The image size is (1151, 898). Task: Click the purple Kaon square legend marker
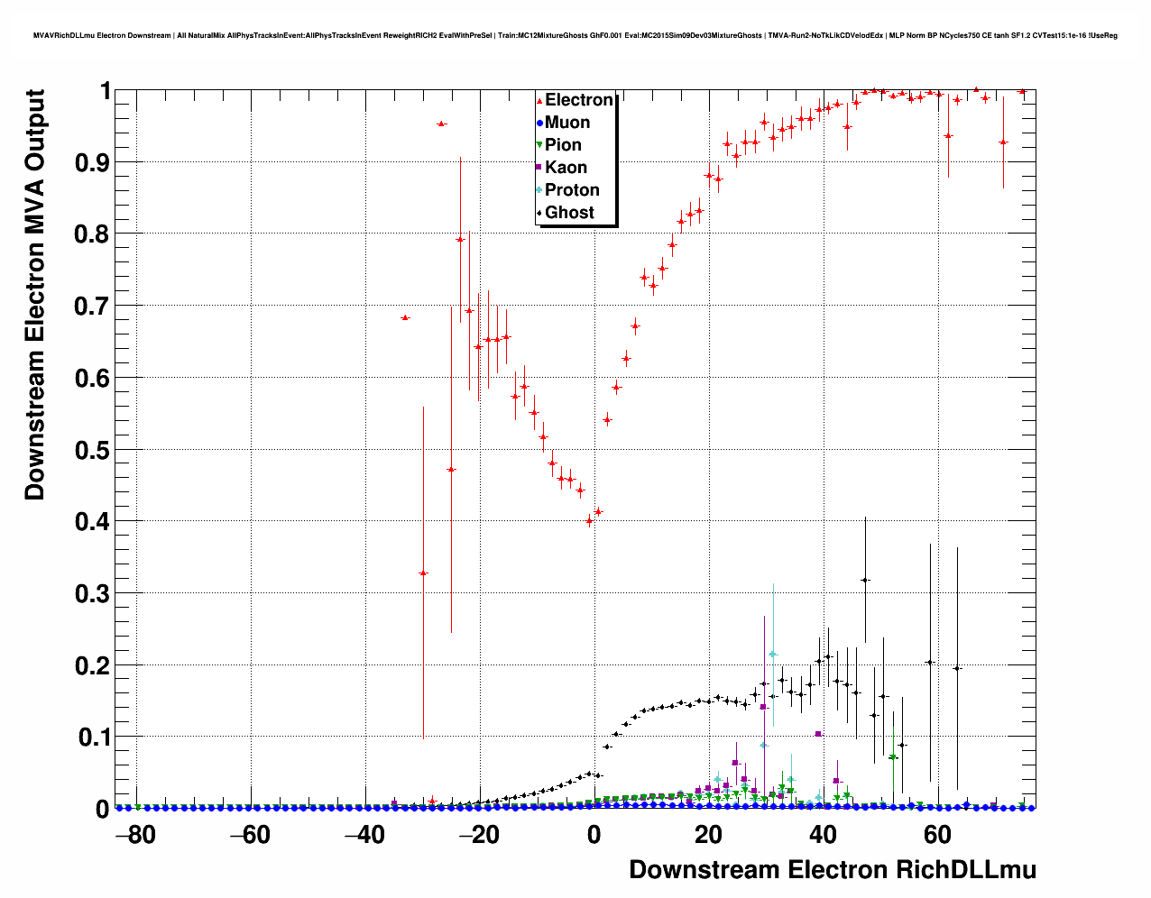[x=540, y=168]
